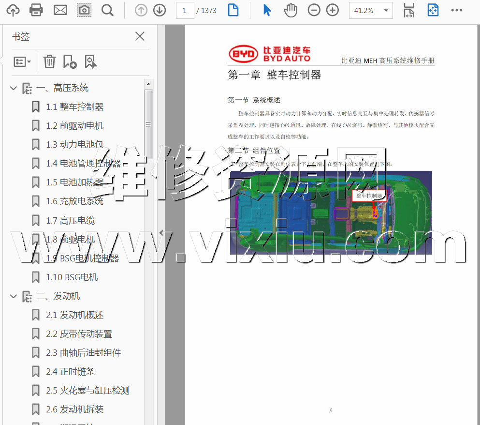
Task: Collapse the 一、高压系统 bookmark group
Action: click(x=14, y=88)
